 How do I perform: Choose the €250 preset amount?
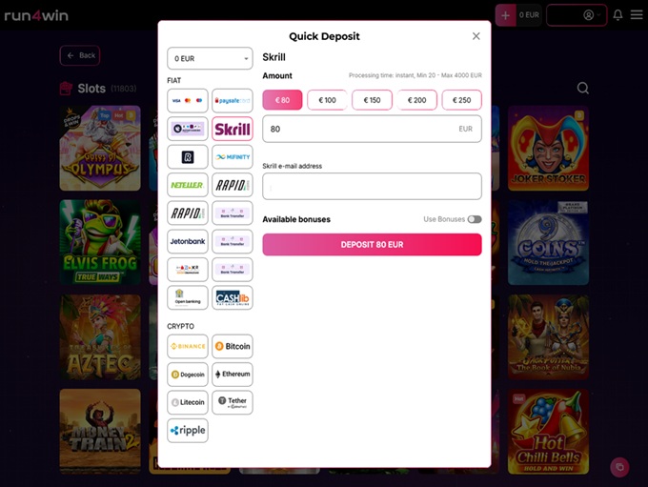click(x=461, y=100)
